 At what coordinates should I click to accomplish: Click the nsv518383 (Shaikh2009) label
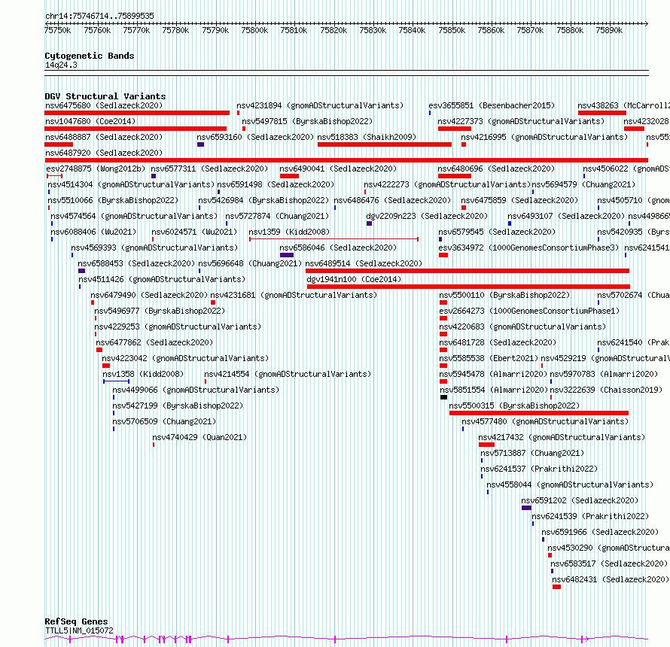tap(367, 137)
